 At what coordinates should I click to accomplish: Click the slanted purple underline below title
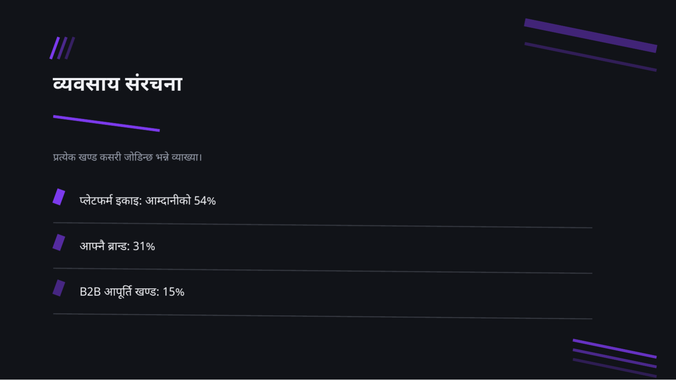click(106, 123)
